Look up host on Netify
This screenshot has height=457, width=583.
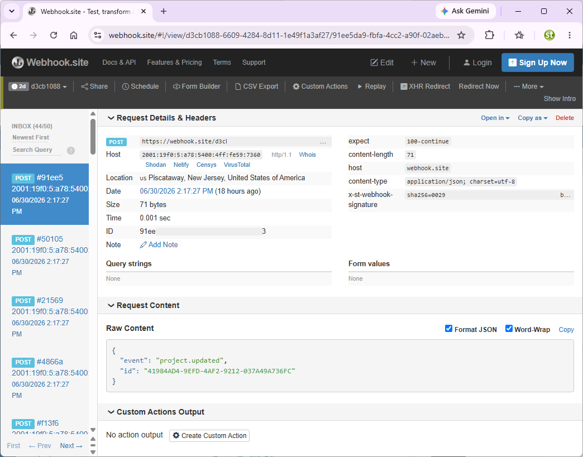(x=181, y=165)
